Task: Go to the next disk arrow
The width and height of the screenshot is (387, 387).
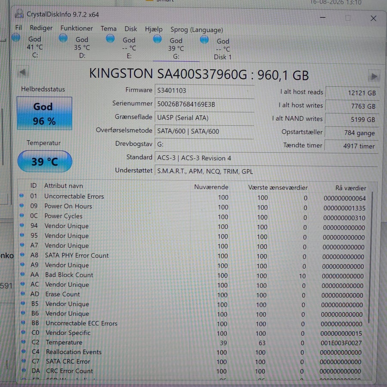Action: point(374,76)
